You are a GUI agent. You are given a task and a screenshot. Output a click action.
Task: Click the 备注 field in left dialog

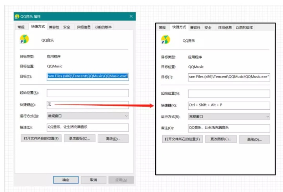tap(88, 127)
